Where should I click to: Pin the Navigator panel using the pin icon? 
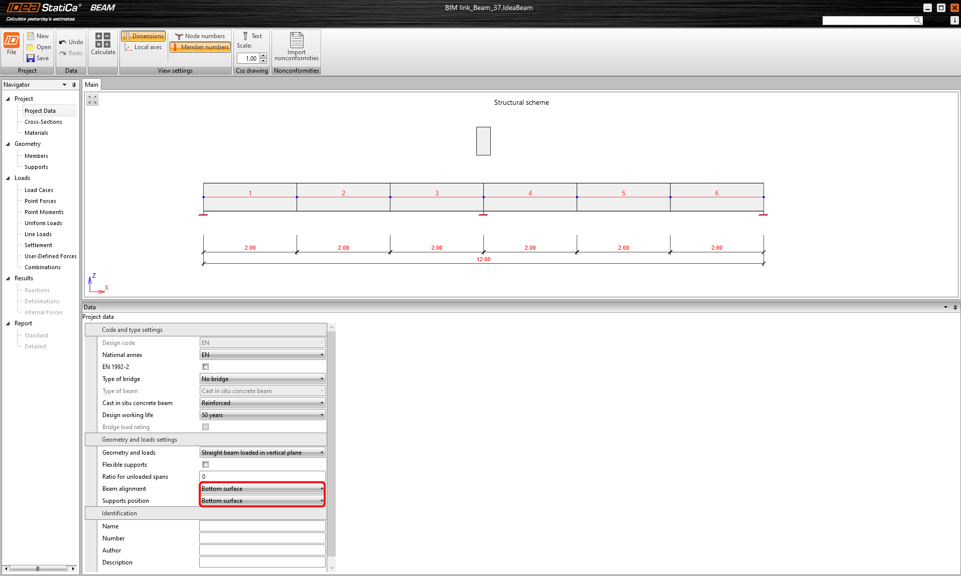click(74, 85)
